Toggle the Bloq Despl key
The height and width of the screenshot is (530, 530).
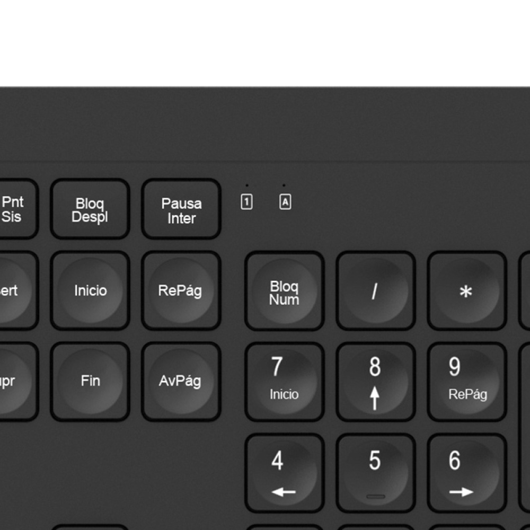tap(90, 209)
